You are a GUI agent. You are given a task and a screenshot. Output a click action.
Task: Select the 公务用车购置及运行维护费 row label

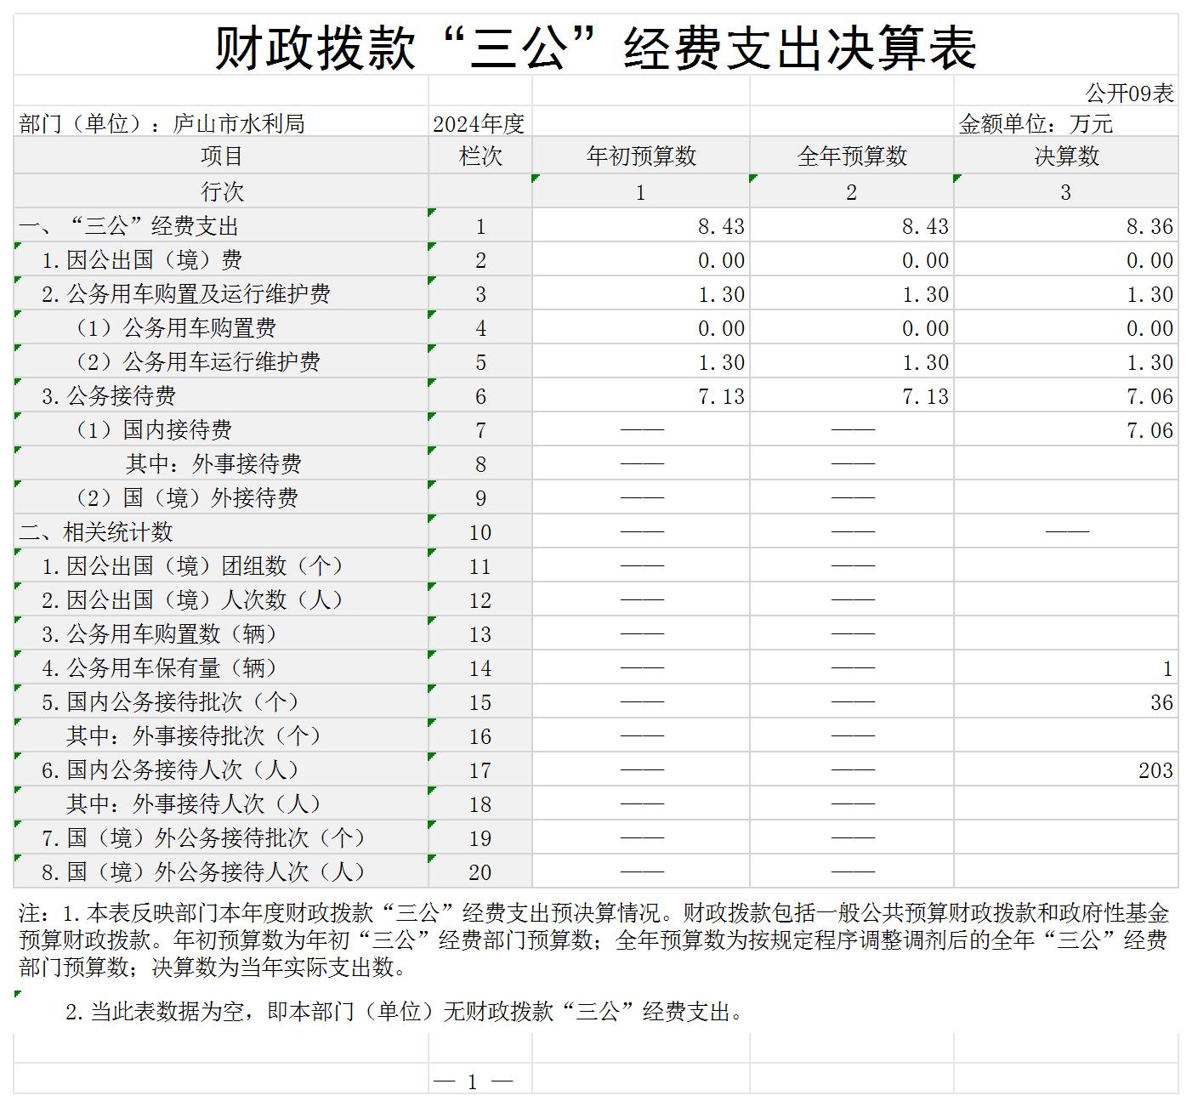tap(185, 294)
